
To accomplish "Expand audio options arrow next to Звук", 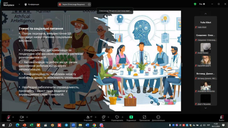I will 14,116.
